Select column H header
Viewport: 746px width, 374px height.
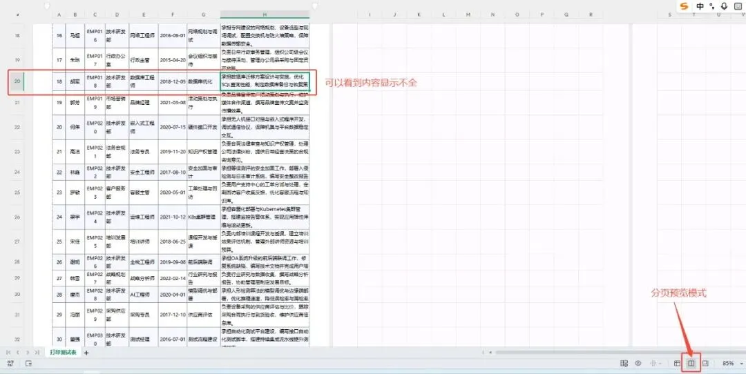pos(265,14)
